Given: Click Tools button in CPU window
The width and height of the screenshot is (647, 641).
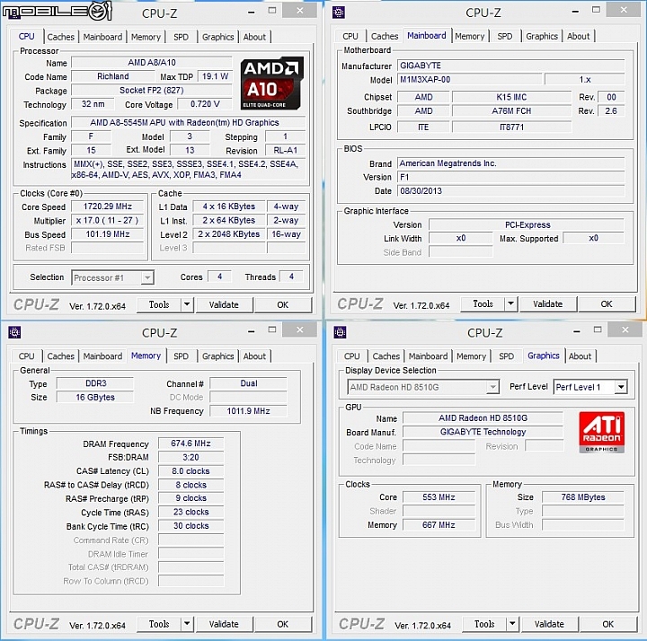Looking at the screenshot, I should click(x=159, y=304).
